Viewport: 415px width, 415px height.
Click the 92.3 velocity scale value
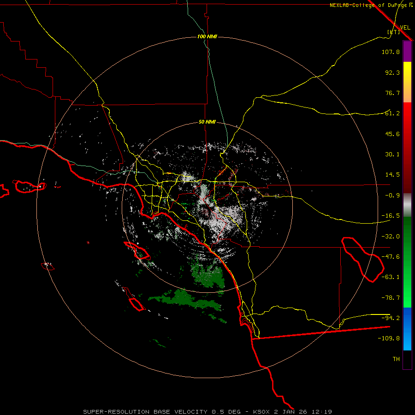pyautogui.click(x=392, y=72)
